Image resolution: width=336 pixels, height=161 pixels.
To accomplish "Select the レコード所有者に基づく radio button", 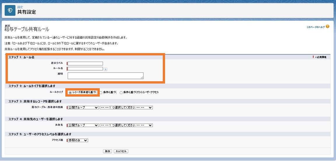I will (x=70, y=93).
